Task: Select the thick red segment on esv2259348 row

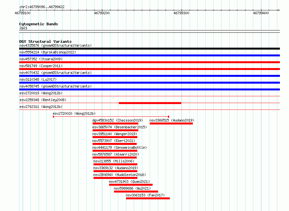Action: (x=150, y=103)
